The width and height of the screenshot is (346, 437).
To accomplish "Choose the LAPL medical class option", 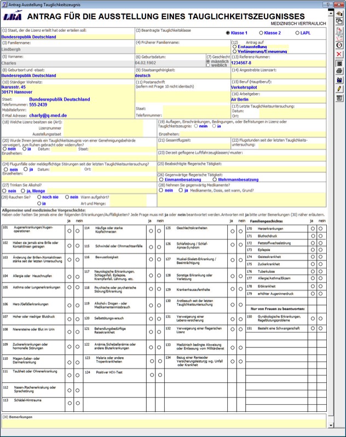I will (x=297, y=33).
